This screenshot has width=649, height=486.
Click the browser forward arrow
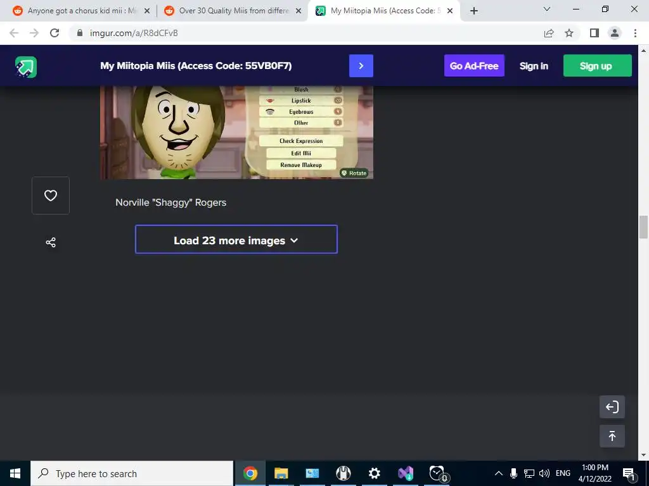coord(34,33)
